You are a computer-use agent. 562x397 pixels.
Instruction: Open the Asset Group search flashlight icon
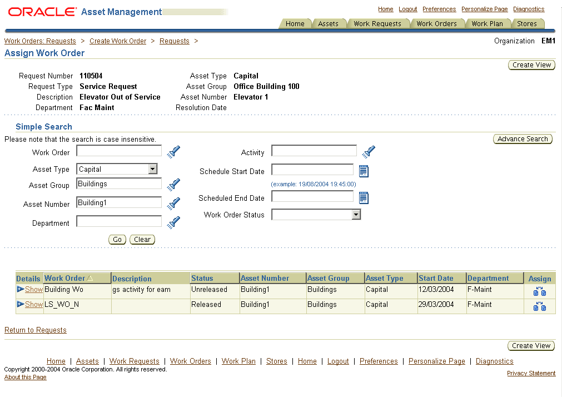173,185
